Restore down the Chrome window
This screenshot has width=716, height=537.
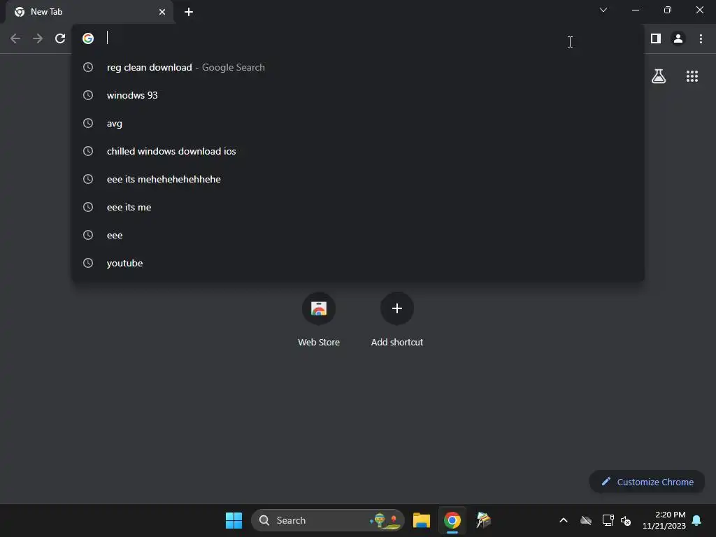point(667,10)
